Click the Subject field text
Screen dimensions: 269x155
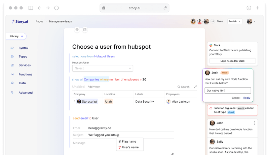[104, 135]
